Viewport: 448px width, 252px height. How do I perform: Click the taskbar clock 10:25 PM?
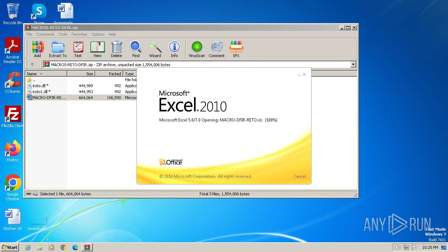pyautogui.click(x=430, y=247)
